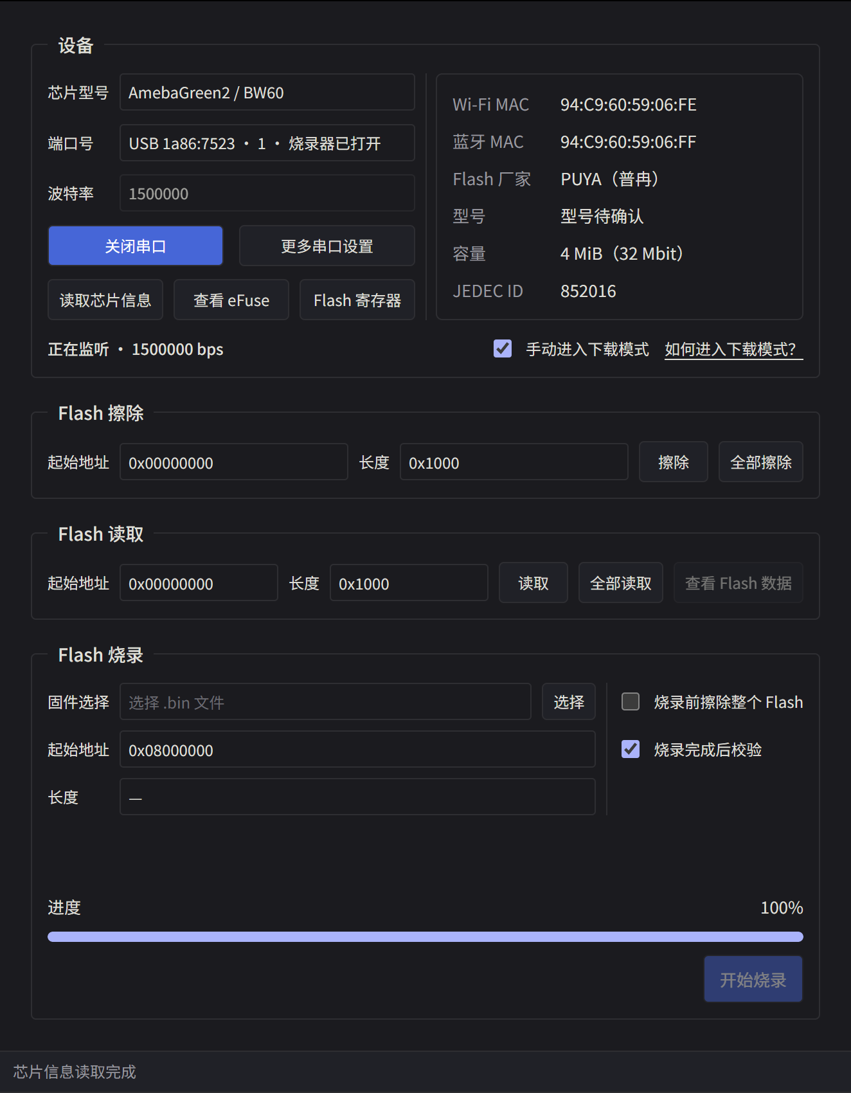The image size is (851, 1093).
Task: Focus the Flash 擦除 长度 field
Action: click(x=514, y=462)
